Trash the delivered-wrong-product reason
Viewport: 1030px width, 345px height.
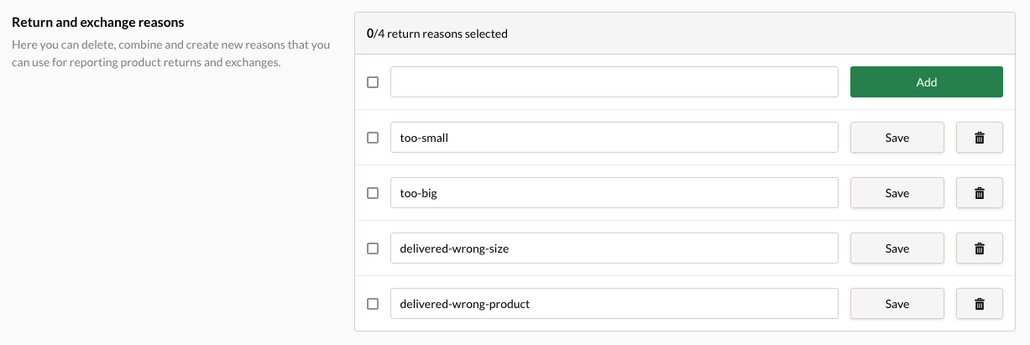point(979,304)
